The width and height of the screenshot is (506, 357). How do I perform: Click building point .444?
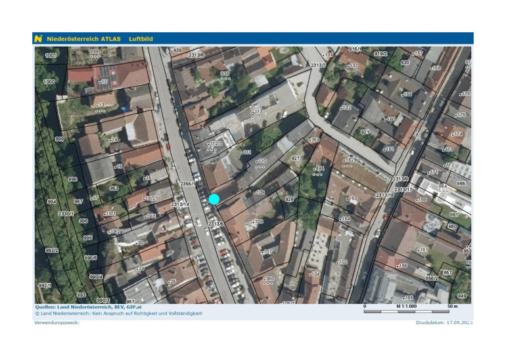[x=318, y=169]
